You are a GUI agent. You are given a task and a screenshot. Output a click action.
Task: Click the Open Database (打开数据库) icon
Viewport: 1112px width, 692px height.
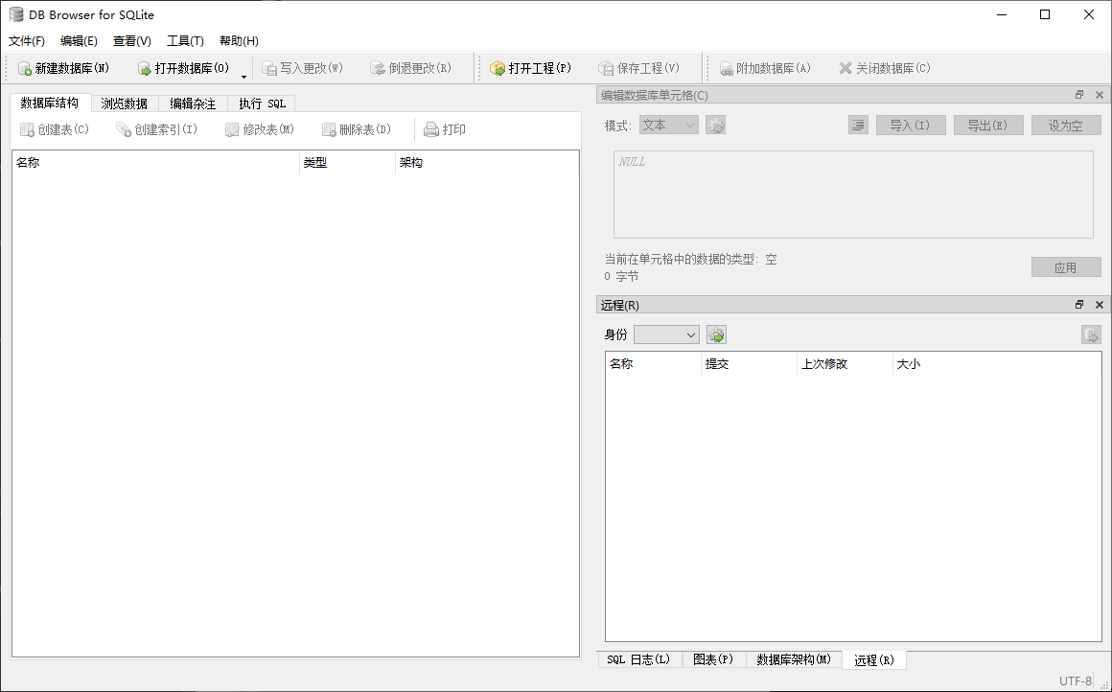(145, 69)
